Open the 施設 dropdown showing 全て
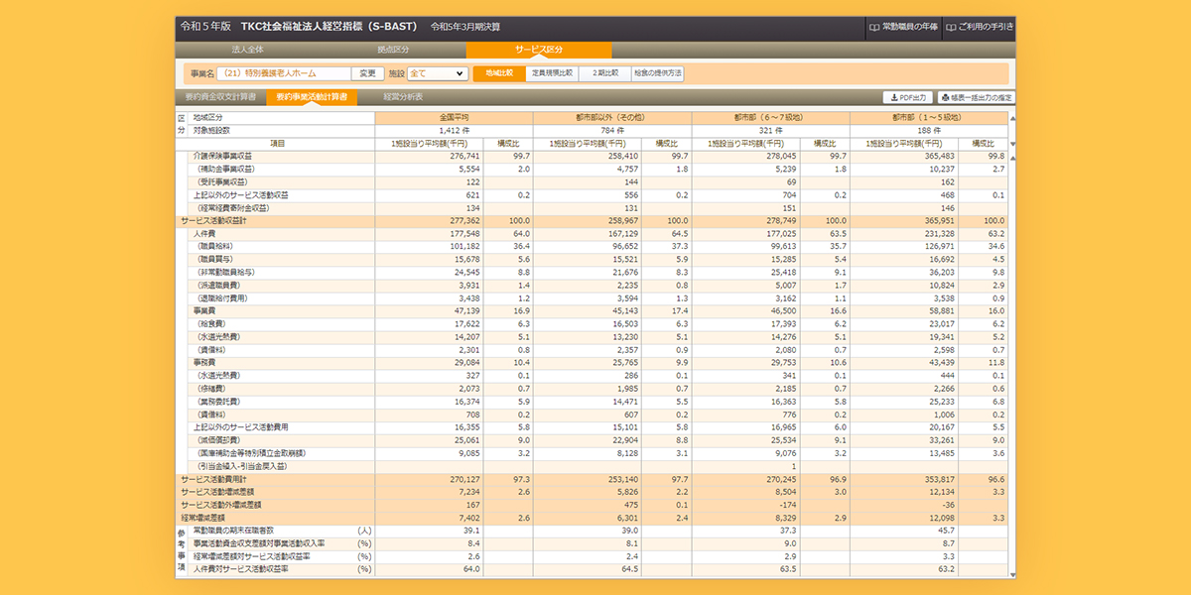Image resolution: width=1191 pixels, height=595 pixels. point(437,73)
